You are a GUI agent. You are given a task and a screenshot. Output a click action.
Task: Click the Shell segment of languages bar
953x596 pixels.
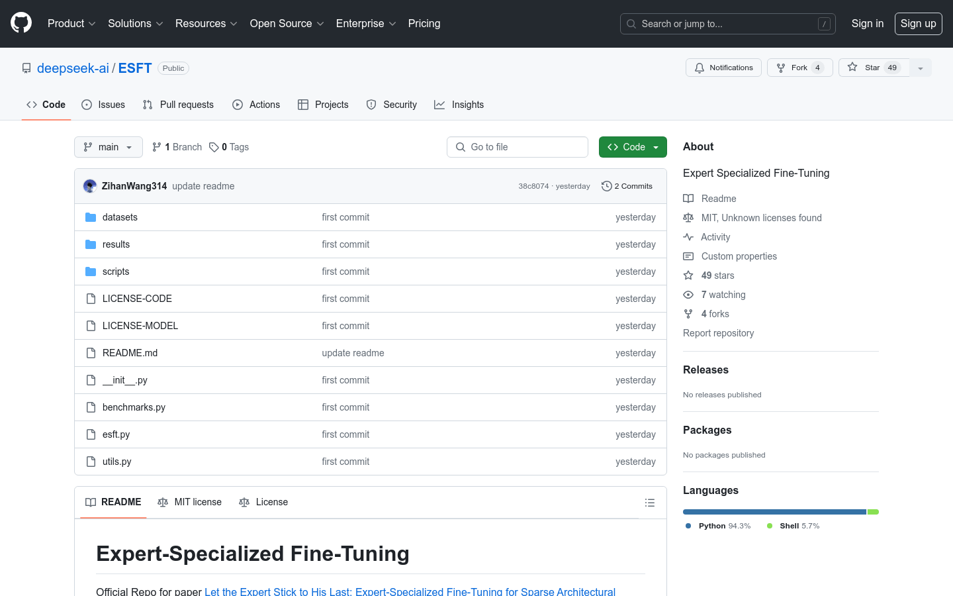pyautogui.click(x=873, y=512)
